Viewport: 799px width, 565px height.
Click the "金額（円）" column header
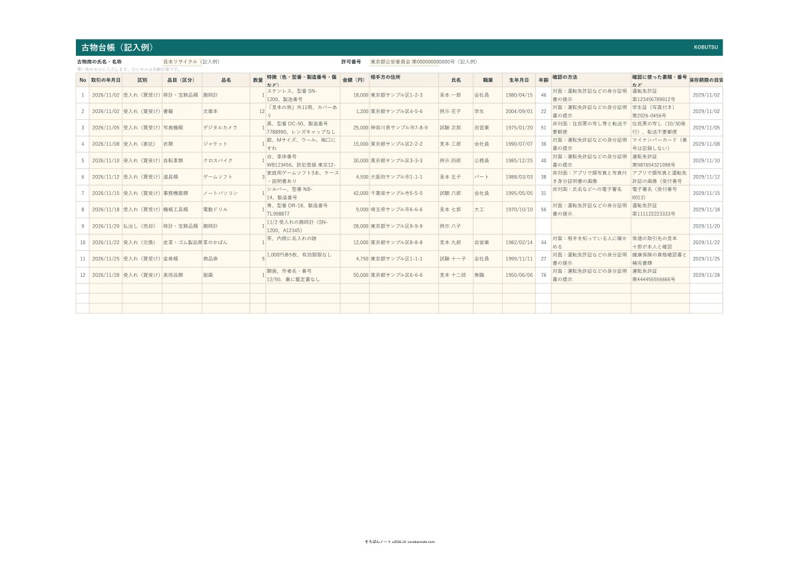[x=355, y=80]
